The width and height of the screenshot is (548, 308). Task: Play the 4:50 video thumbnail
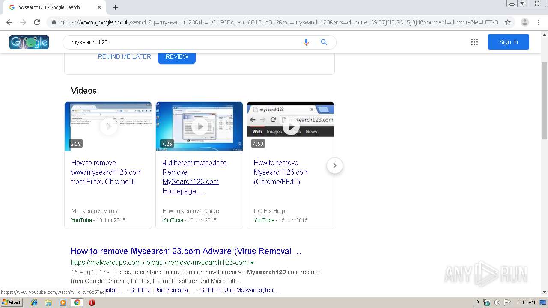(x=291, y=126)
